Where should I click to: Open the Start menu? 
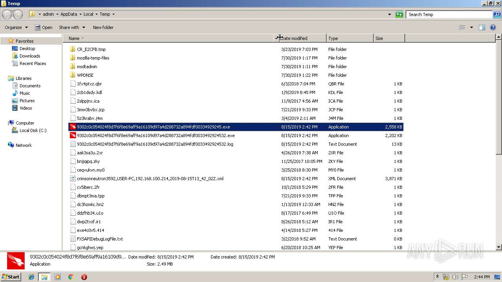point(11,277)
